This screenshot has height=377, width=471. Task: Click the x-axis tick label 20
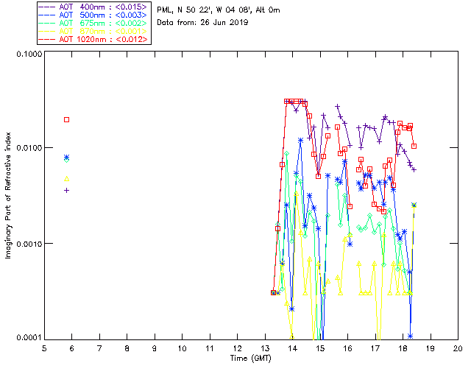point(457,348)
